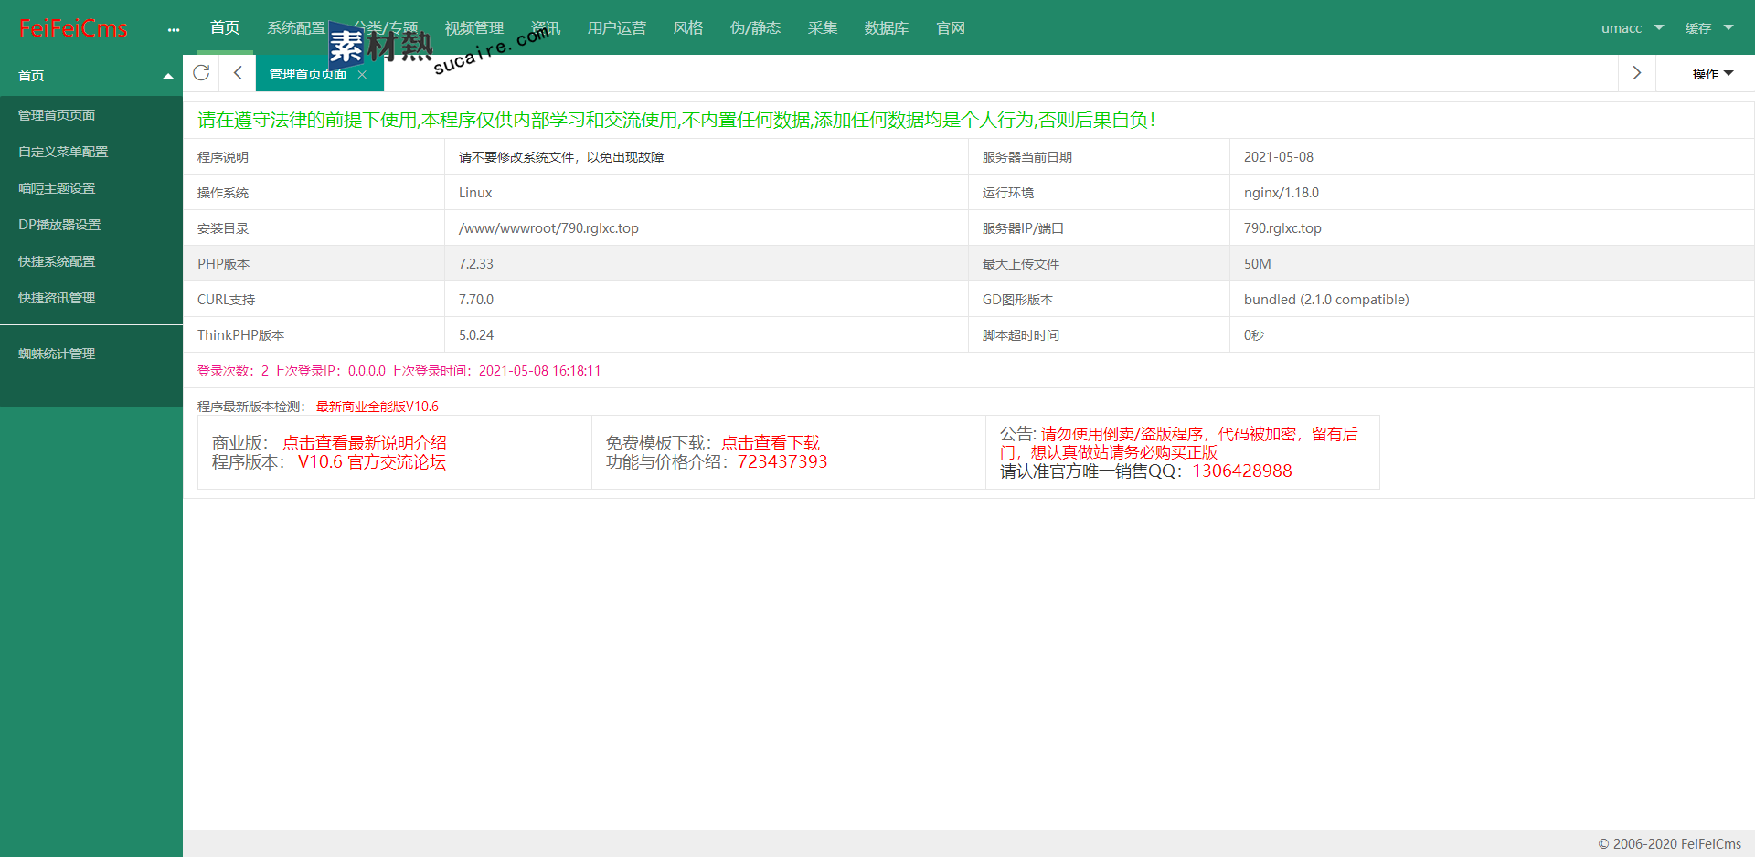Open 自定义菜单配置 in sidebar
Image resolution: width=1755 pixels, height=857 pixels.
pos(63,152)
